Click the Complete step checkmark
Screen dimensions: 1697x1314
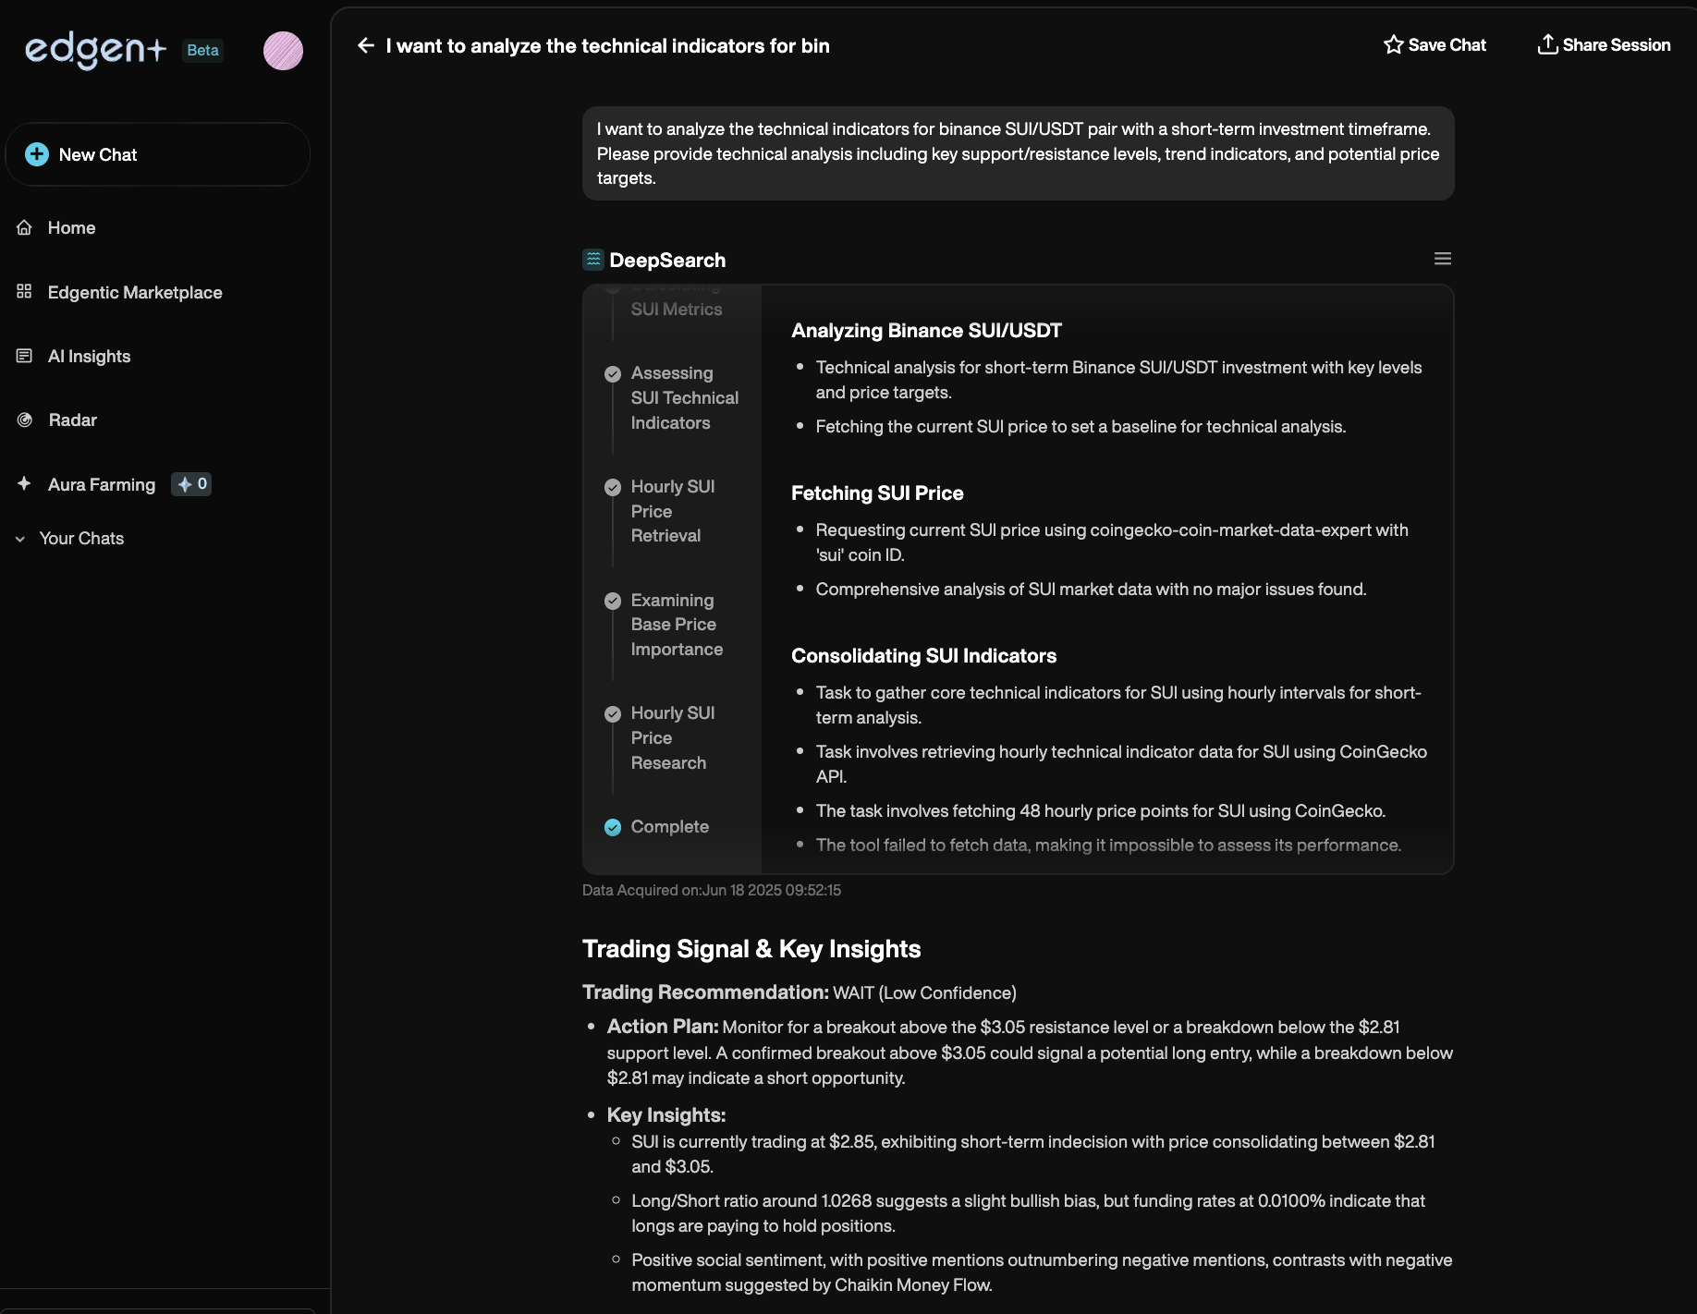pyautogui.click(x=613, y=827)
